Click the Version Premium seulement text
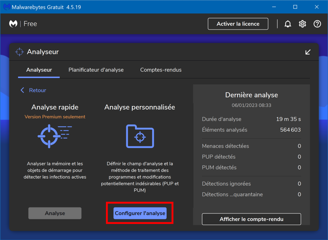This screenshot has height=240, width=328. (55, 117)
